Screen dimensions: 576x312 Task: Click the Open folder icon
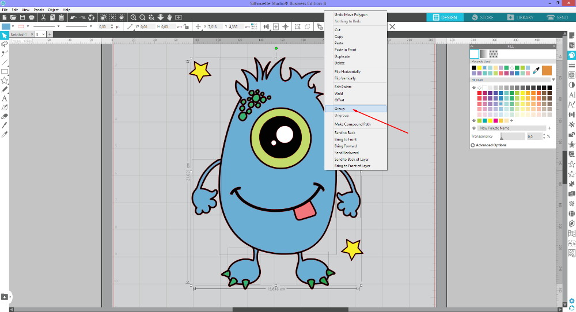(x=13, y=17)
